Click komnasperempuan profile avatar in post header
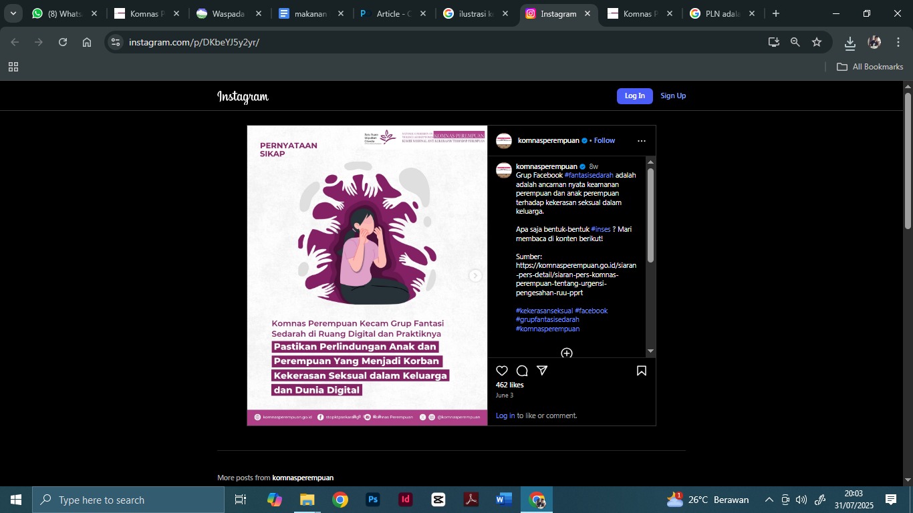Screen dimensions: 913x513 tap(504, 141)
